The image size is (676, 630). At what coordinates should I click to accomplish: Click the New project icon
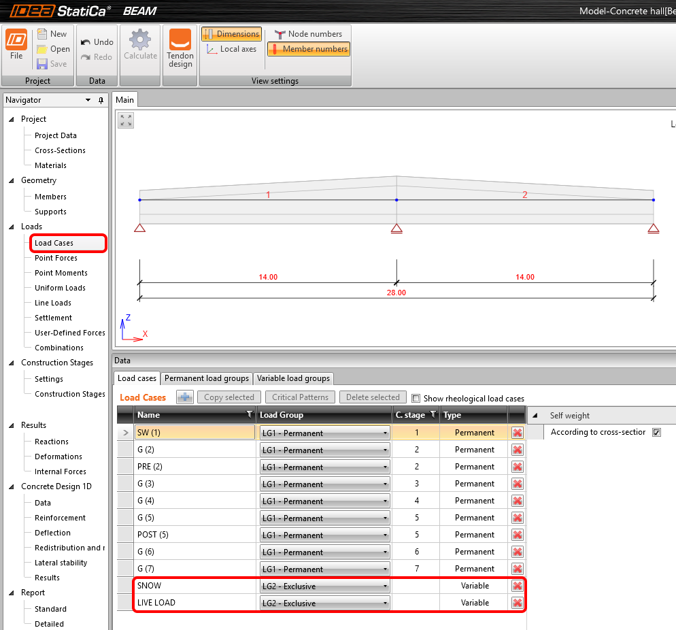pyautogui.click(x=42, y=33)
